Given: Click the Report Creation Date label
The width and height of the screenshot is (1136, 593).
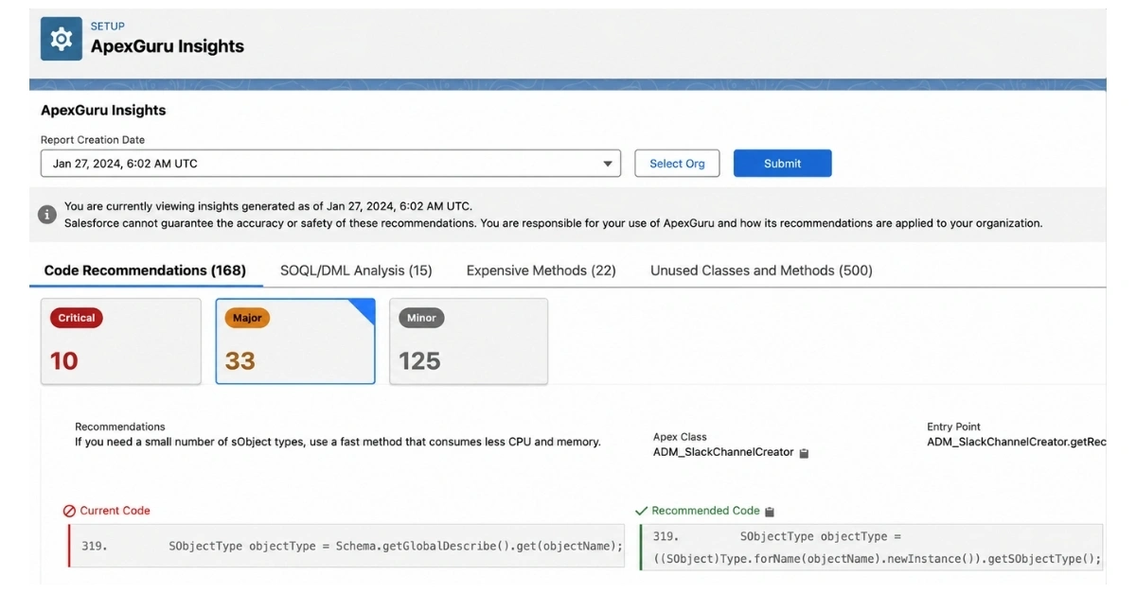Looking at the screenshot, I should click(x=93, y=140).
